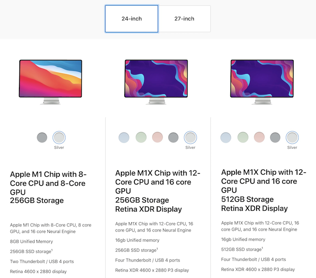This screenshot has height=278, width=316.
Task: Select pink color for M1X 512GB model
Action: point(259,138)
